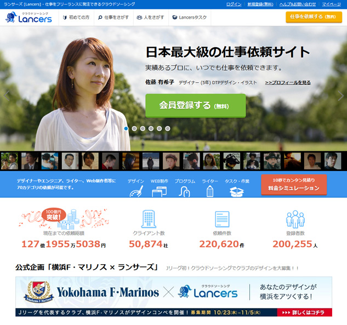Viewport: 347px width, 325px height.
Task: Select the プログラム category icon
Action: 185,191
